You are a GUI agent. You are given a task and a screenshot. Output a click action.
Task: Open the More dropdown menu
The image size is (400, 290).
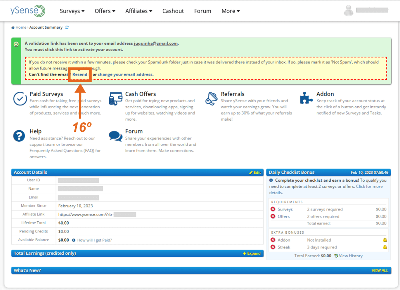(x=231, y=11)
